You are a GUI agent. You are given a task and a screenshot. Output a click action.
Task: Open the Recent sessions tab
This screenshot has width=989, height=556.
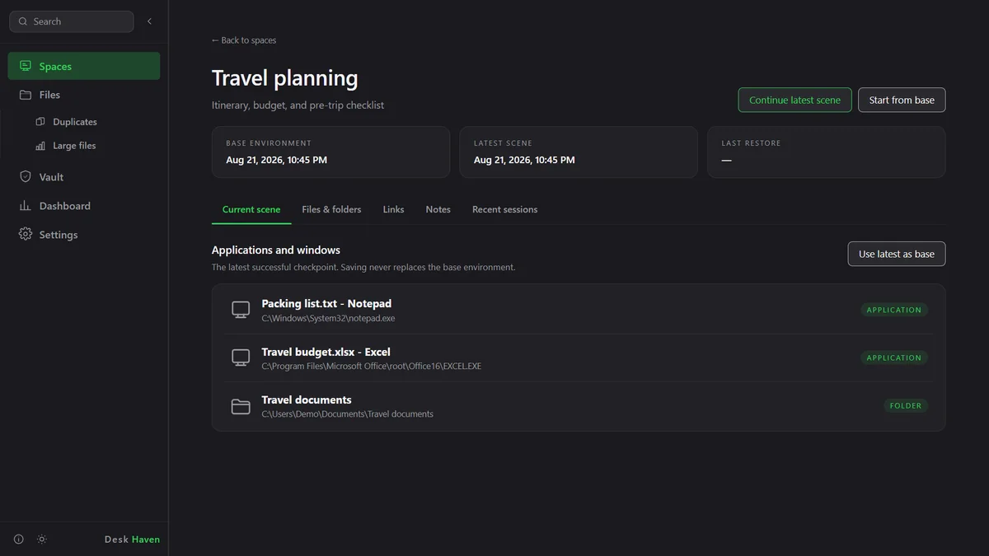tap(504, 209)
